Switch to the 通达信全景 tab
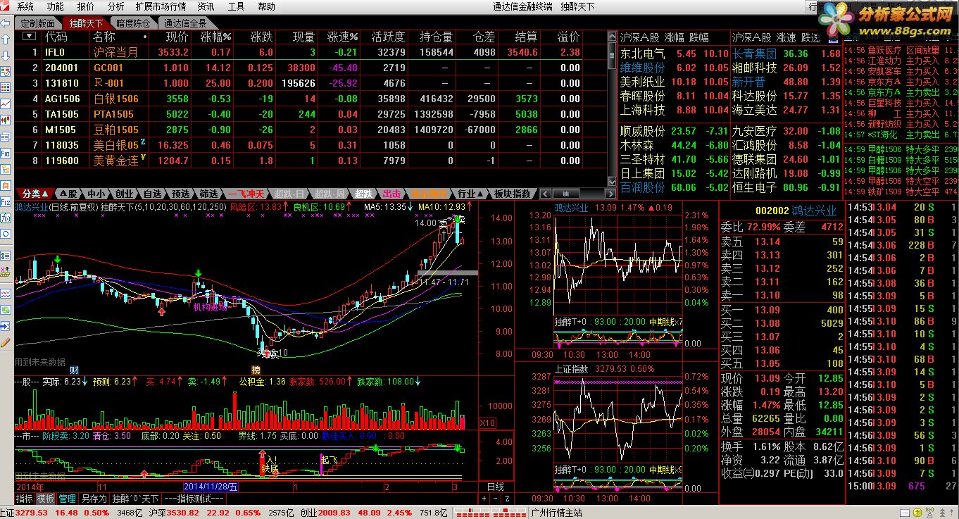Viewport: 959px width, 519px height. pos(186,23)
